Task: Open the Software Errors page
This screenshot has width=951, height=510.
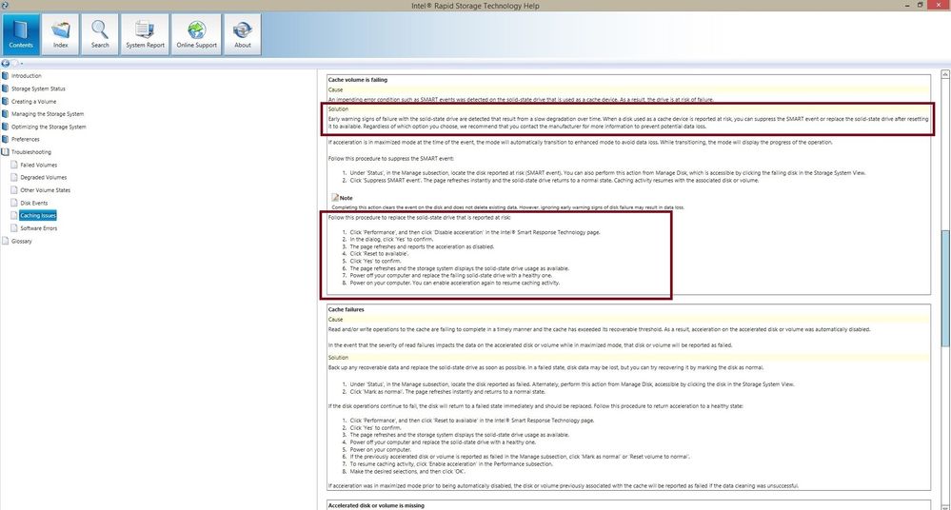Action: tap(38, 228)
